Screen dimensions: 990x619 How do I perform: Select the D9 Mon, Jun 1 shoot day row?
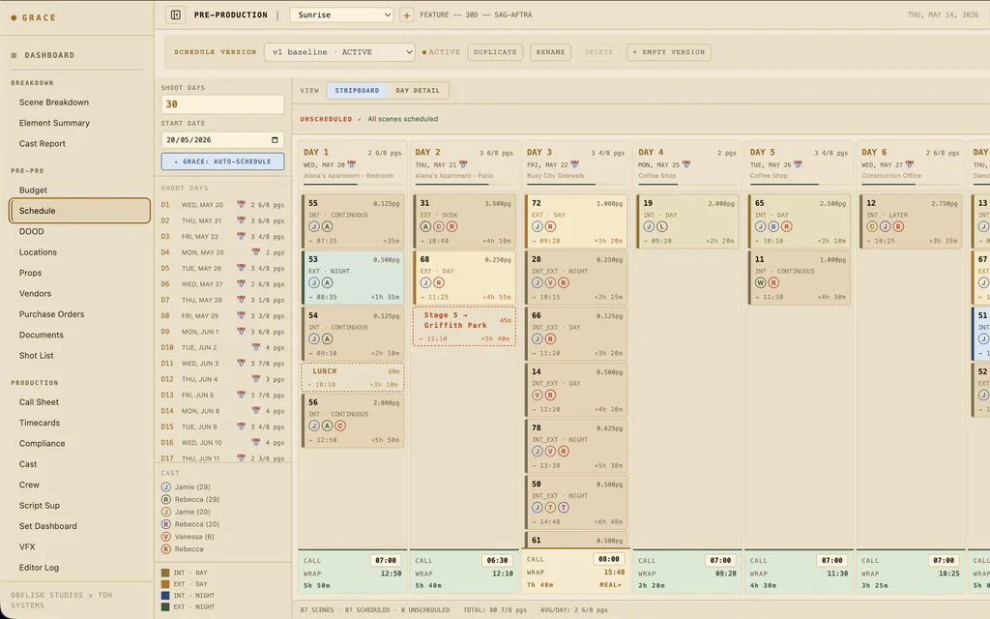(x=222, y=332)
